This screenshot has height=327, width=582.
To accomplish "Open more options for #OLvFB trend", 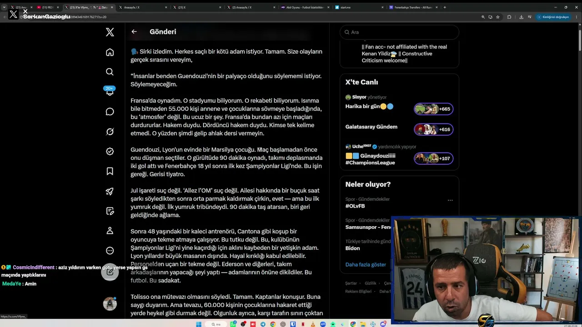I will click(450, 200).
